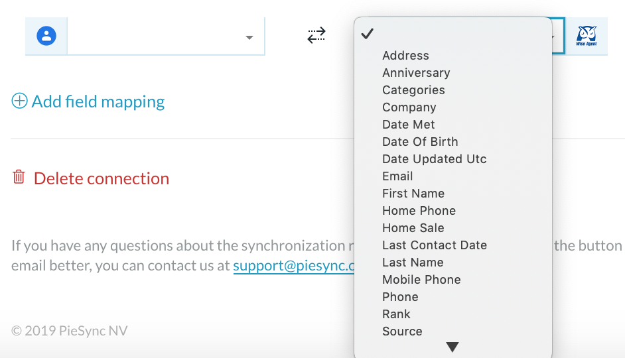625x358 pixels.
Task: Open the left field dropdown arrow
Action: tap(249, 37)
